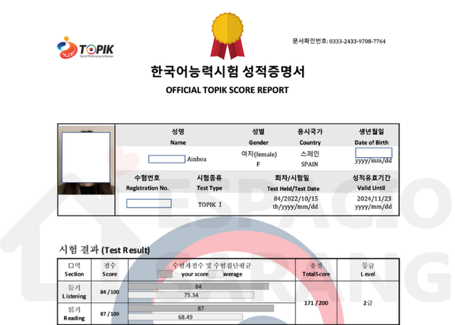The image size is (455, 325).
Task: Select the document number 0333-2433-9708-7764
Action: pos(357,41)
